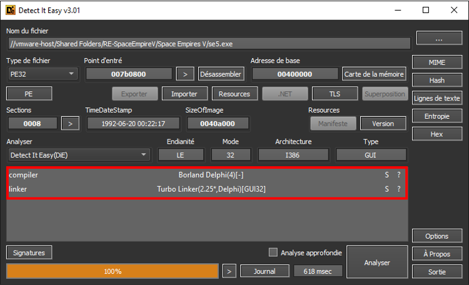Click the Manifeste button

coord(333,124)
